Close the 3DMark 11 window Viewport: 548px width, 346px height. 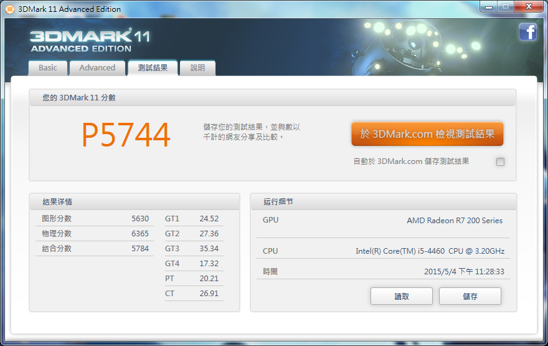[528, 6]
